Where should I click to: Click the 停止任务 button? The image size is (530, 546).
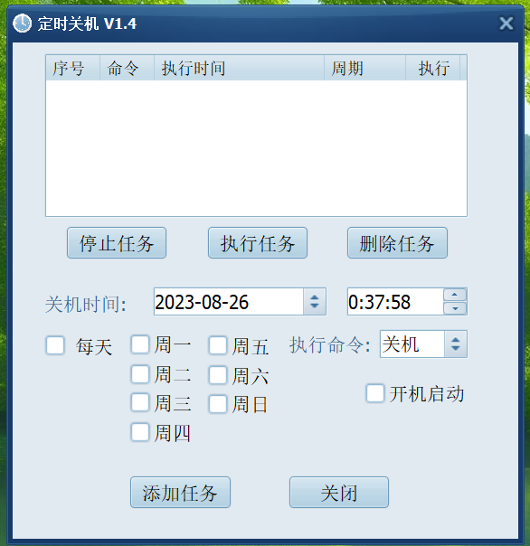click(117, 243)
